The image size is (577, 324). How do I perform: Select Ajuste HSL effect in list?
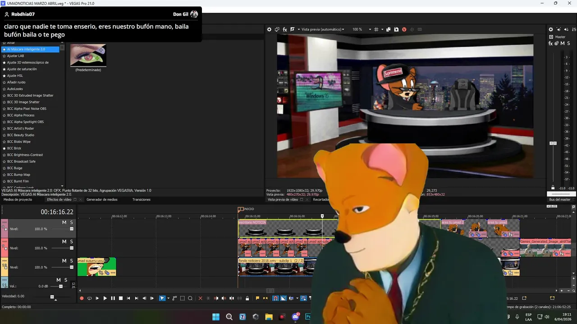pos(15,76)
